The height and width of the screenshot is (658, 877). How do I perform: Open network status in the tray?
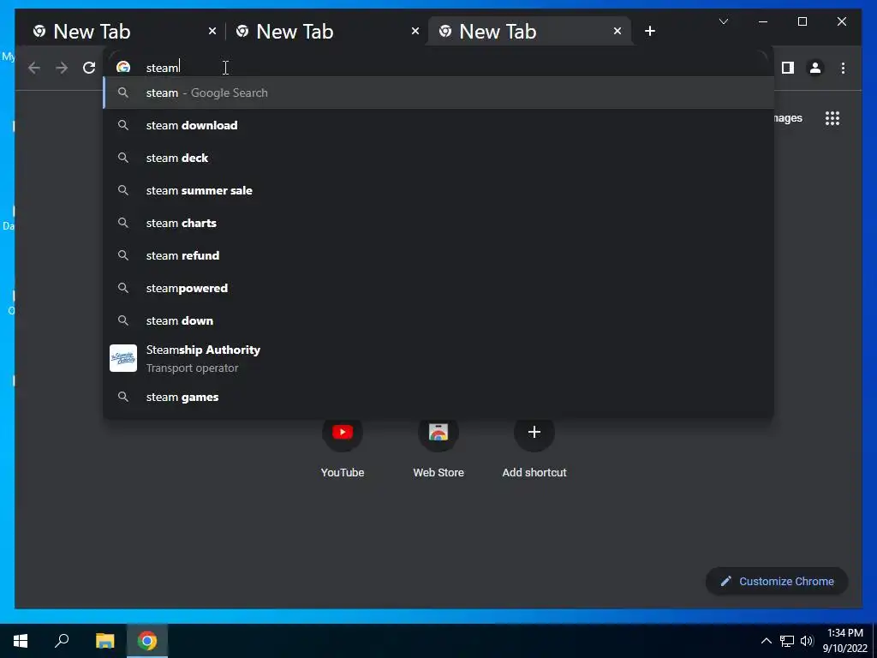pyautogui.click(x=787, y=641)
